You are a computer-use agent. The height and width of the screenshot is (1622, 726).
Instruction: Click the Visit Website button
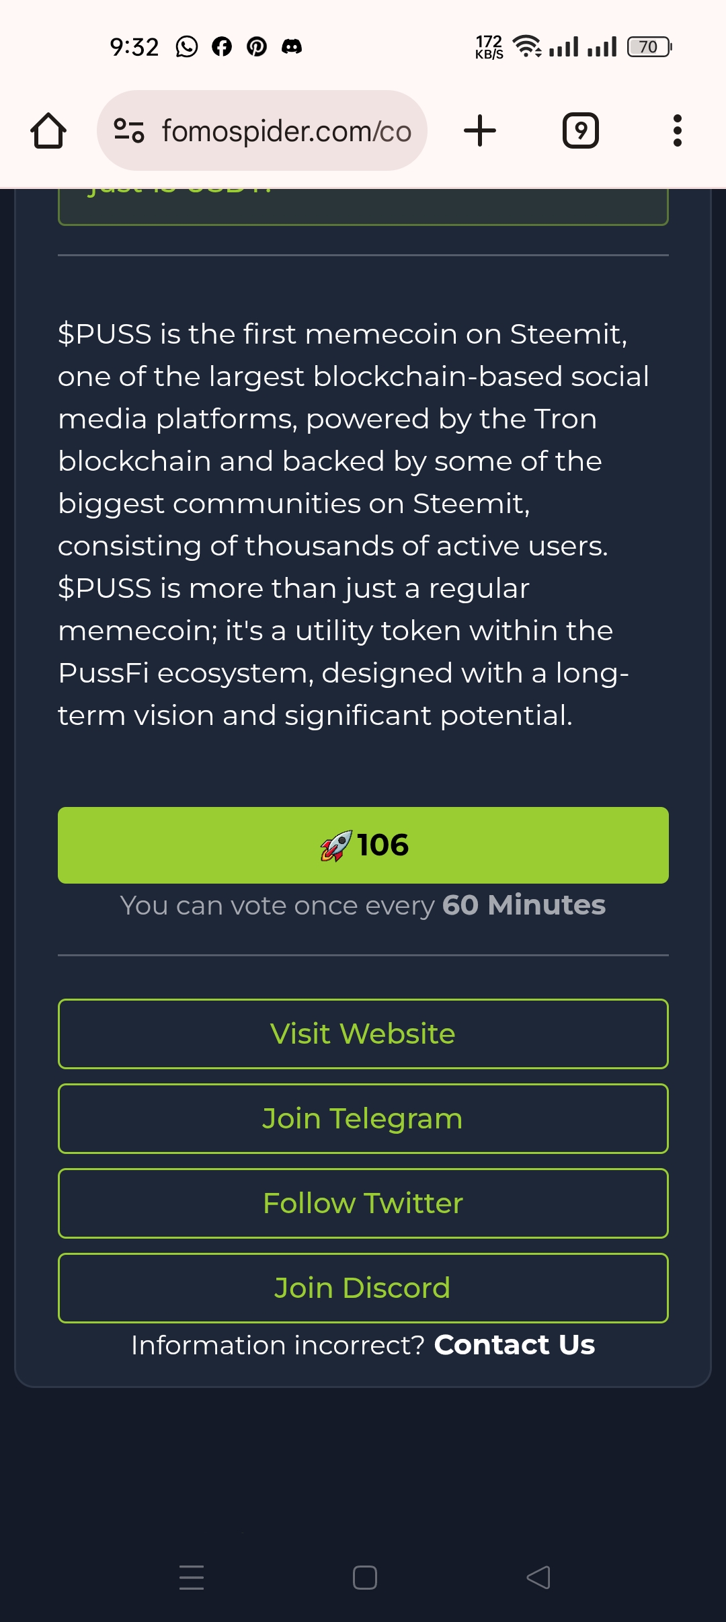click(x=363, y=1034)
